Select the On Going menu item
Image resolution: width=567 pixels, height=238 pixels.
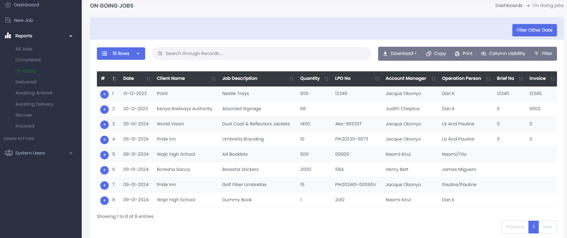coord(26,71)
